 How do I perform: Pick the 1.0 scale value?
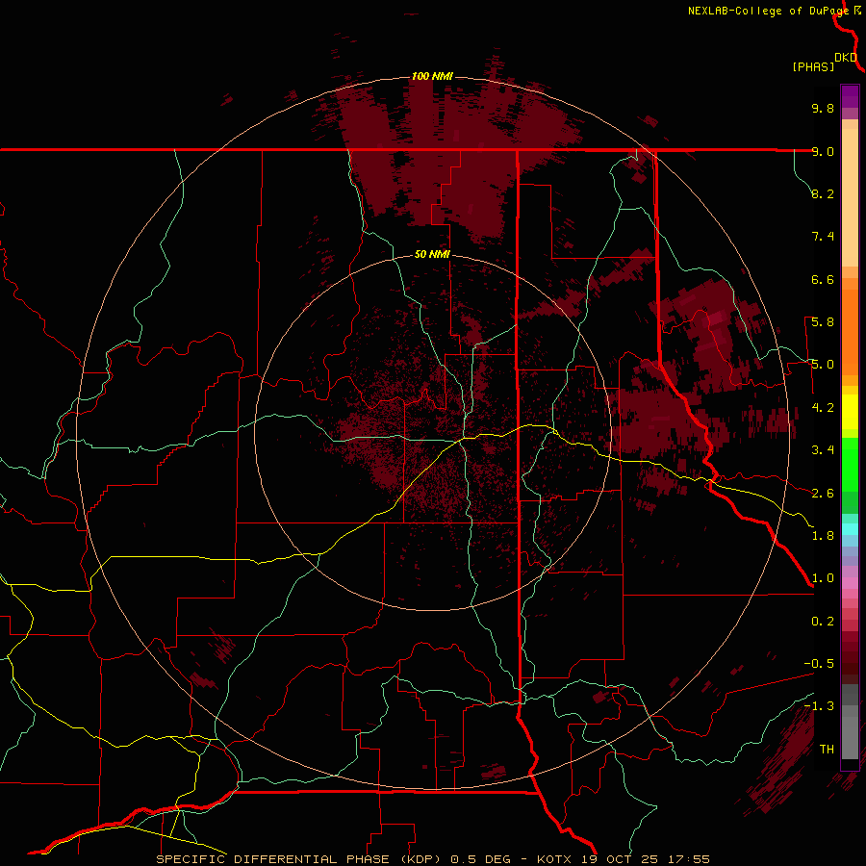(823, 578)
